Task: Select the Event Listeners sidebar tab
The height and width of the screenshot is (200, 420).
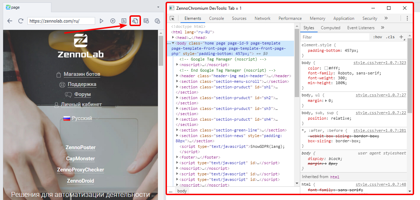Action: click(x=361, y=28)
